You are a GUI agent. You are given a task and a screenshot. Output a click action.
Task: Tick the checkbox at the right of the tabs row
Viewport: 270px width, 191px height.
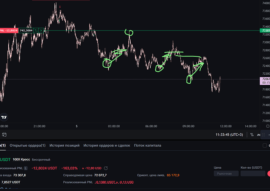(x=265, y=146)
